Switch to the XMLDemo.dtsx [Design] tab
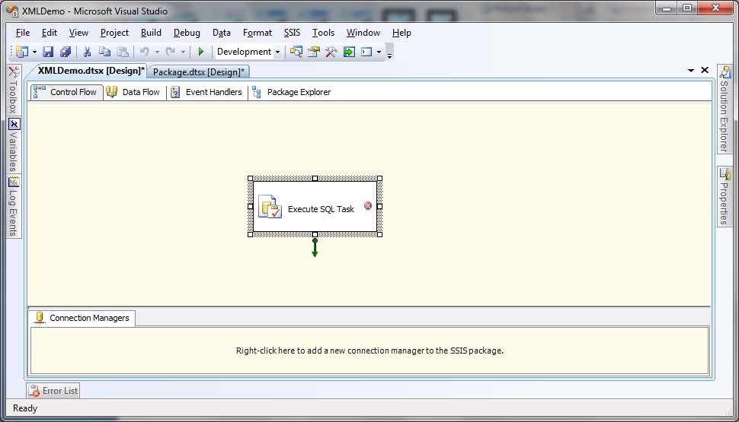The height and width of the screenshot is (422, 739). 91,71
